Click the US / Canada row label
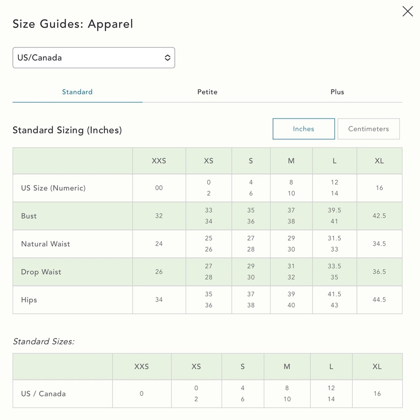 point(43,394)
